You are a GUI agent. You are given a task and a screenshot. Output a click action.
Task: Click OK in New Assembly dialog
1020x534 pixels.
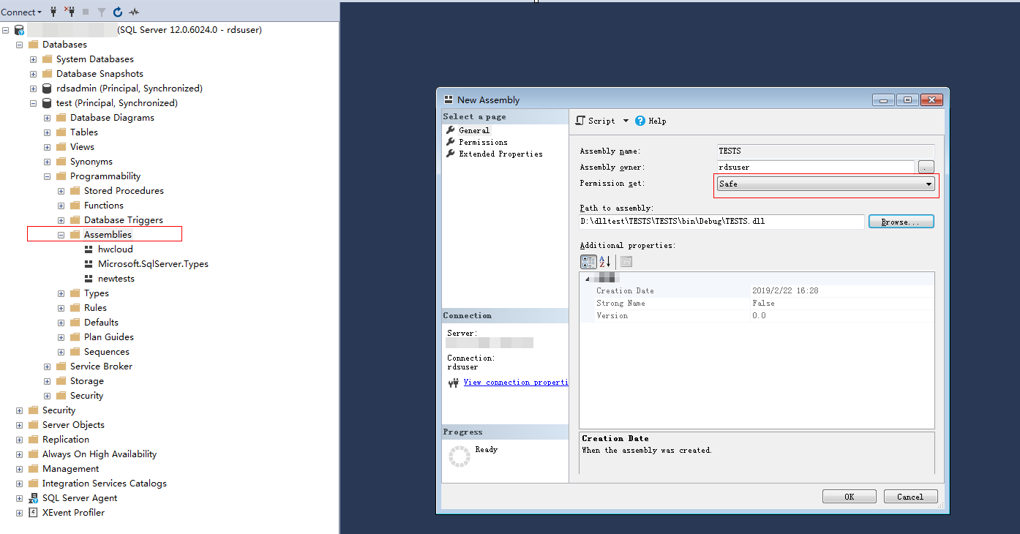point(849,497)
